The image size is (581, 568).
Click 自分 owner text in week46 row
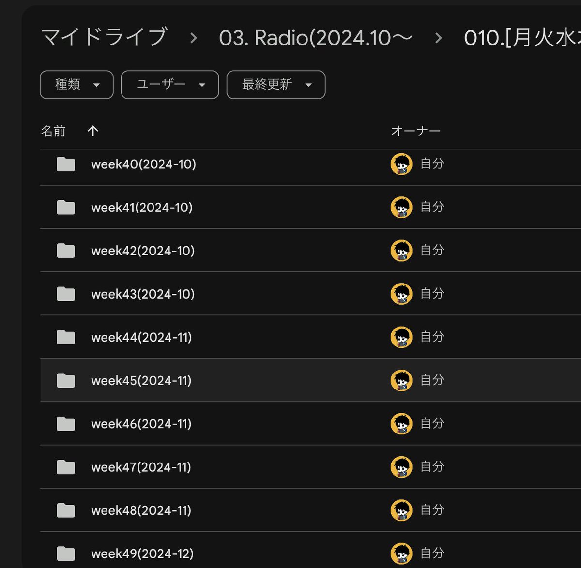432,423
